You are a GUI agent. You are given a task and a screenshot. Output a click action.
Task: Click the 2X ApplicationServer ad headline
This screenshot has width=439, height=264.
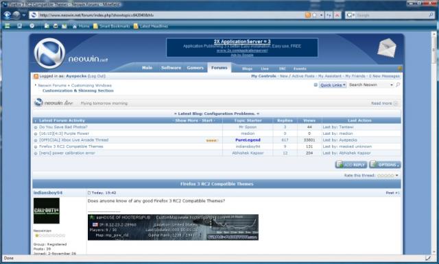(x=242, y=41)
